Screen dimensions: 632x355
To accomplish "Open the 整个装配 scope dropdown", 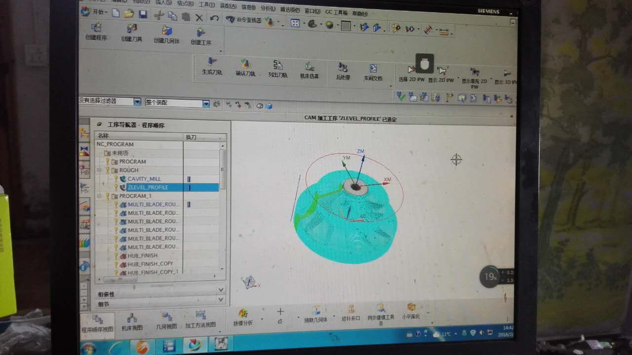I will point(206,104).
